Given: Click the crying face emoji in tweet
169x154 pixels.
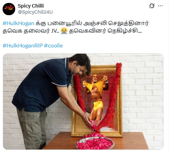Looking at the screenshot, I should point(64,31).
